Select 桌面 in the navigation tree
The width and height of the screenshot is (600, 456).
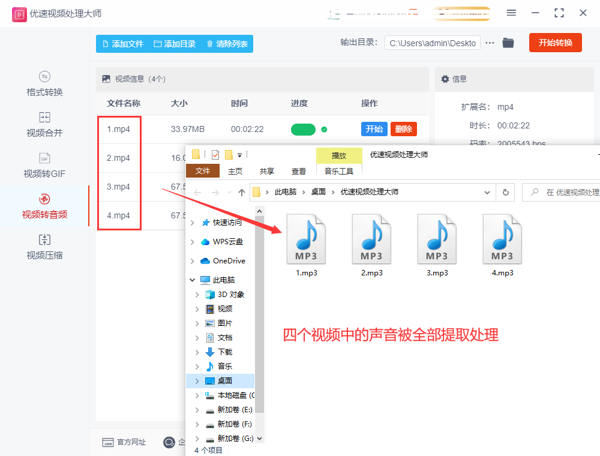[x=224, y=381]
